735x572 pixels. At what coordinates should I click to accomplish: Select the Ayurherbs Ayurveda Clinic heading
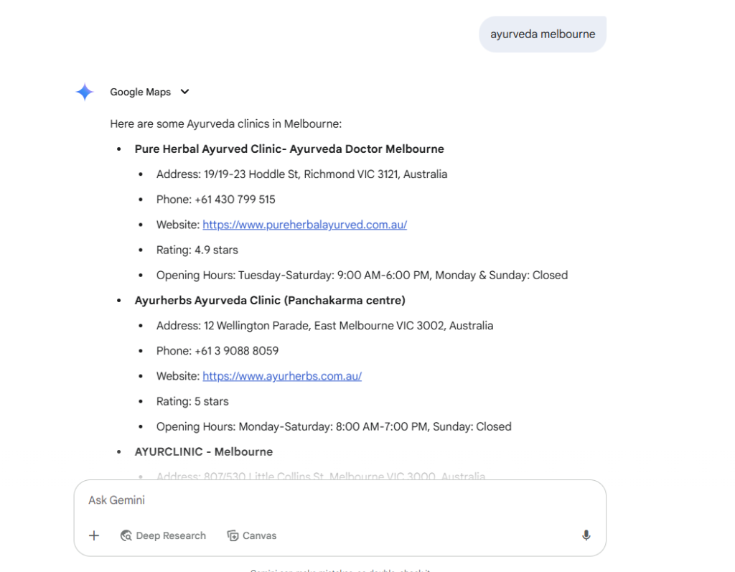tap(270, 301)
